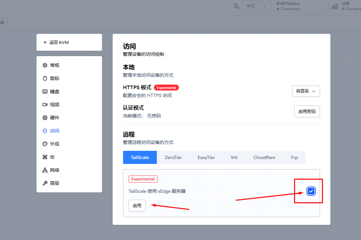Open the 自签名 HTTPS mode dropdown
The width and height of the screenshot is (361, 240).
[306, 91]
